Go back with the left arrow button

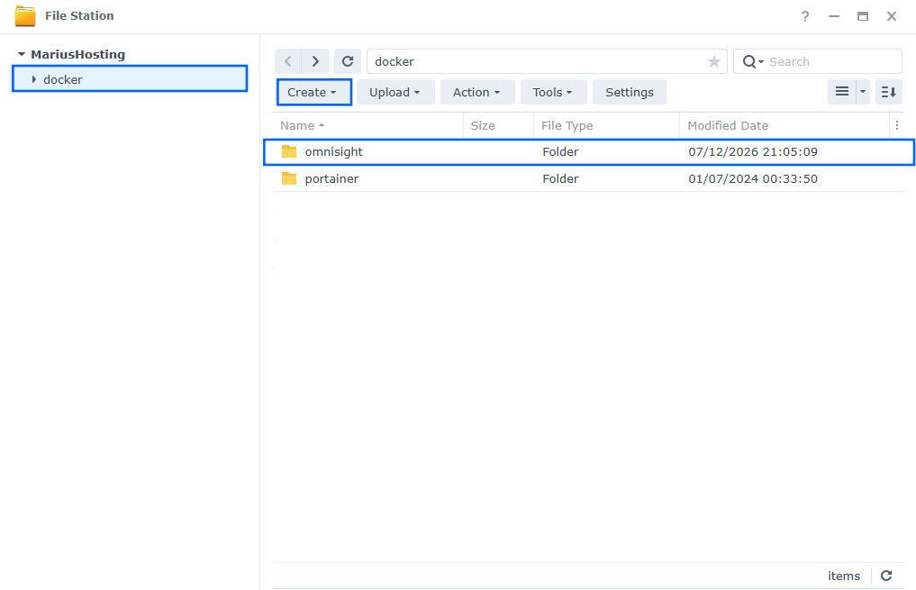click(x=288, y=61)
